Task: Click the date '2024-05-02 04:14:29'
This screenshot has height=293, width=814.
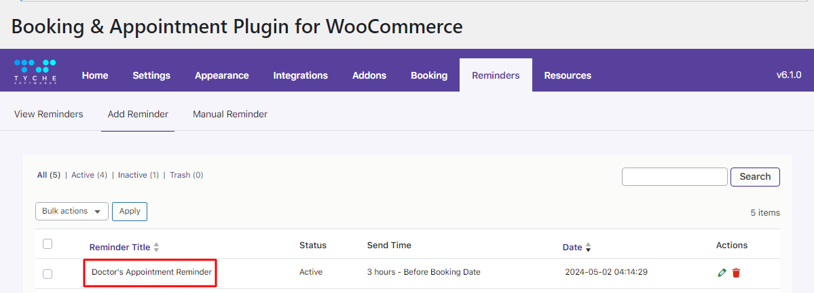Action: pos(606,272)
